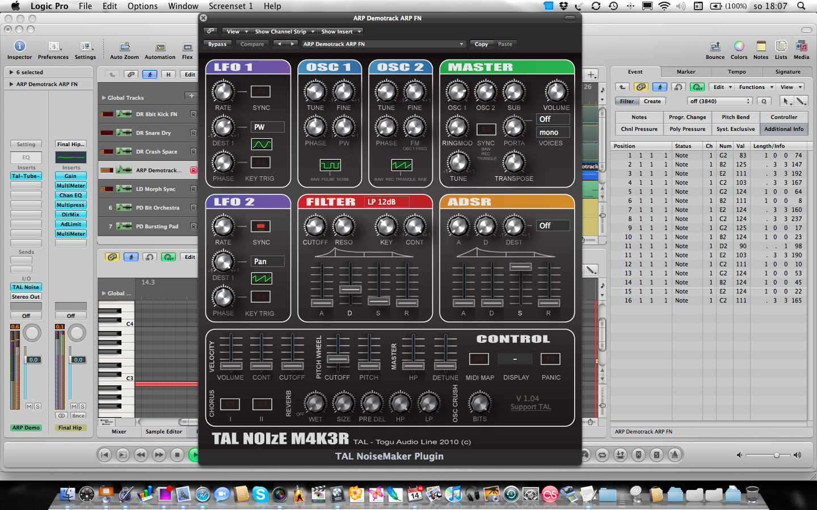Screen dimensions: 817x510
Task: Toggle the PANIC button in Control
Action: pyautogui.click(x=550, y=359)
